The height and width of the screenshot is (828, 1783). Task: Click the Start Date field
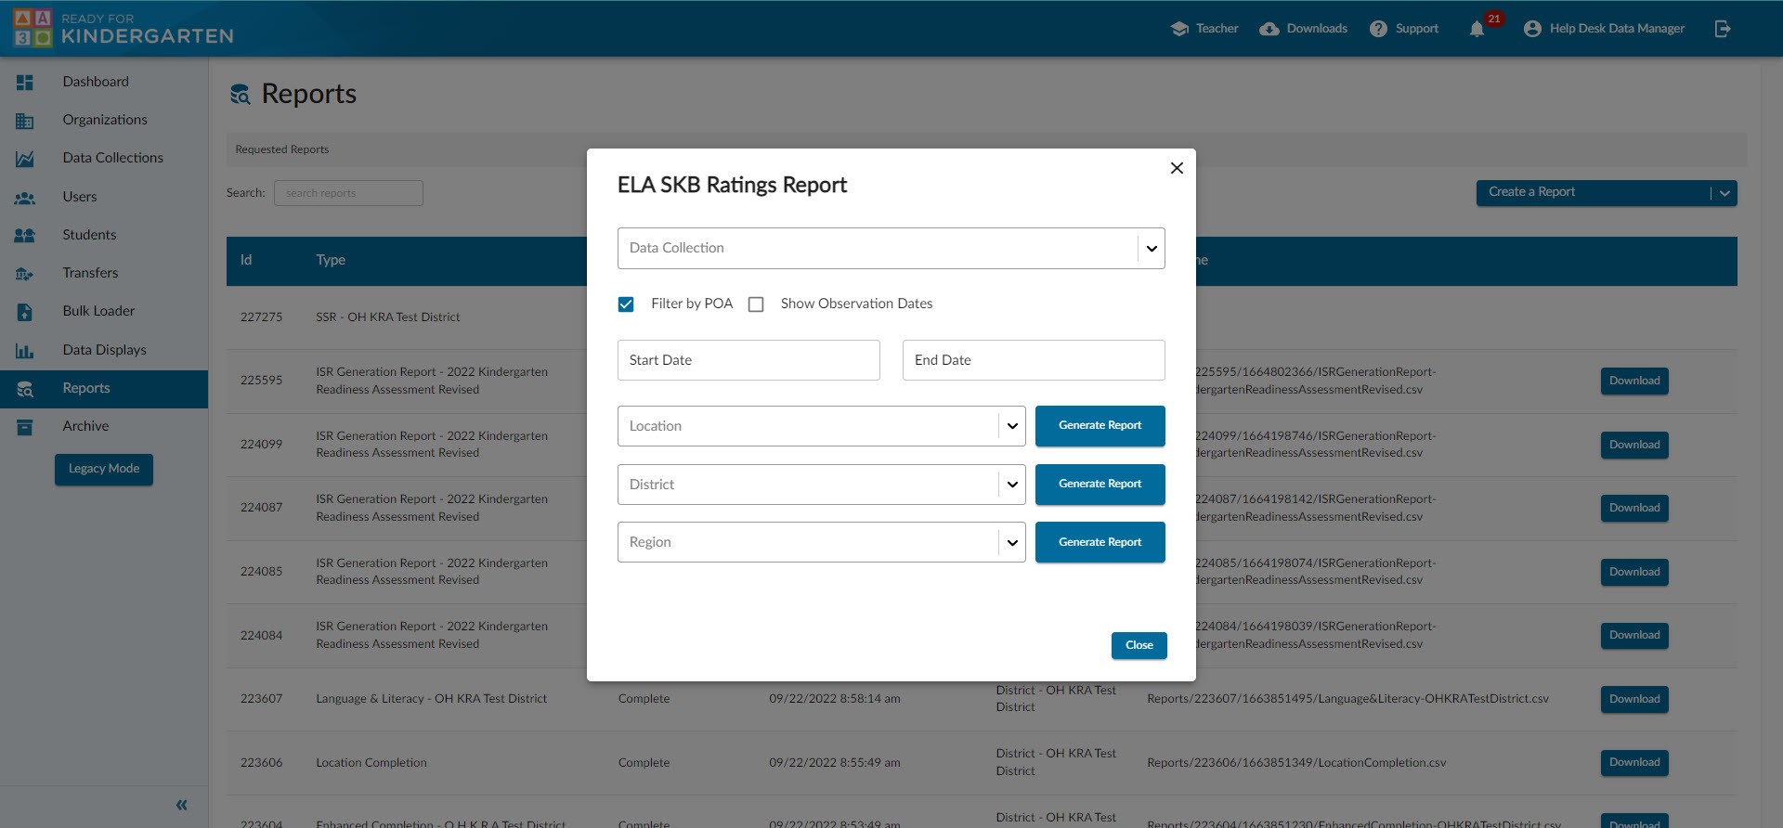(x=748, y=360)
